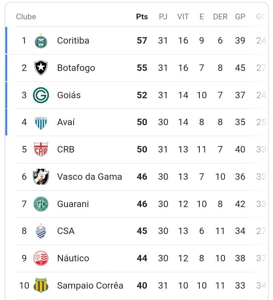Viewport: 273px width, 300px height.
Task: Open the Vasco da Gama team link
Action: (89, 177)
